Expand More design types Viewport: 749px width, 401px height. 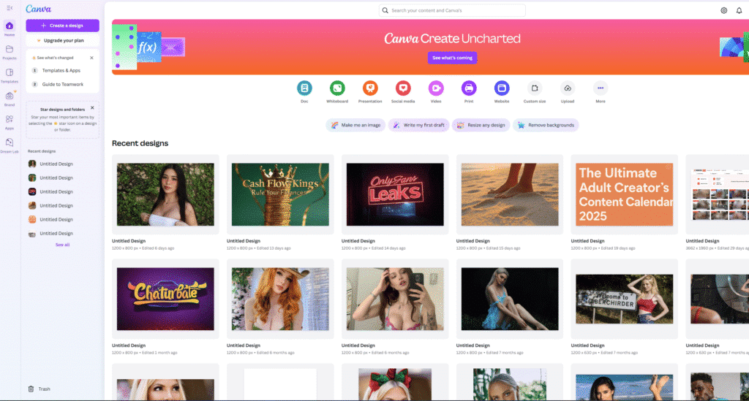(601, 88)
